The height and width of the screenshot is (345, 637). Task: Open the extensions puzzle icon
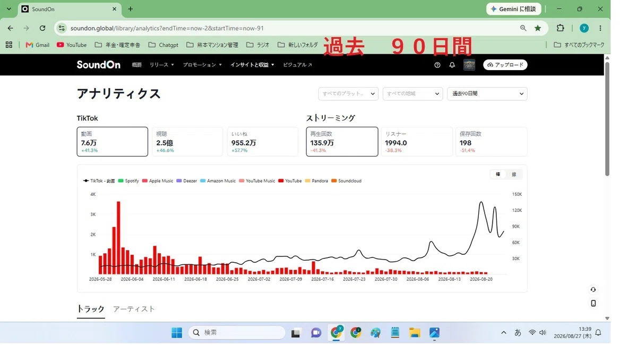click(561, 28)
